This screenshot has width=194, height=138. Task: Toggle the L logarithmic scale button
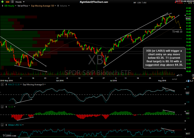[189, 81]
